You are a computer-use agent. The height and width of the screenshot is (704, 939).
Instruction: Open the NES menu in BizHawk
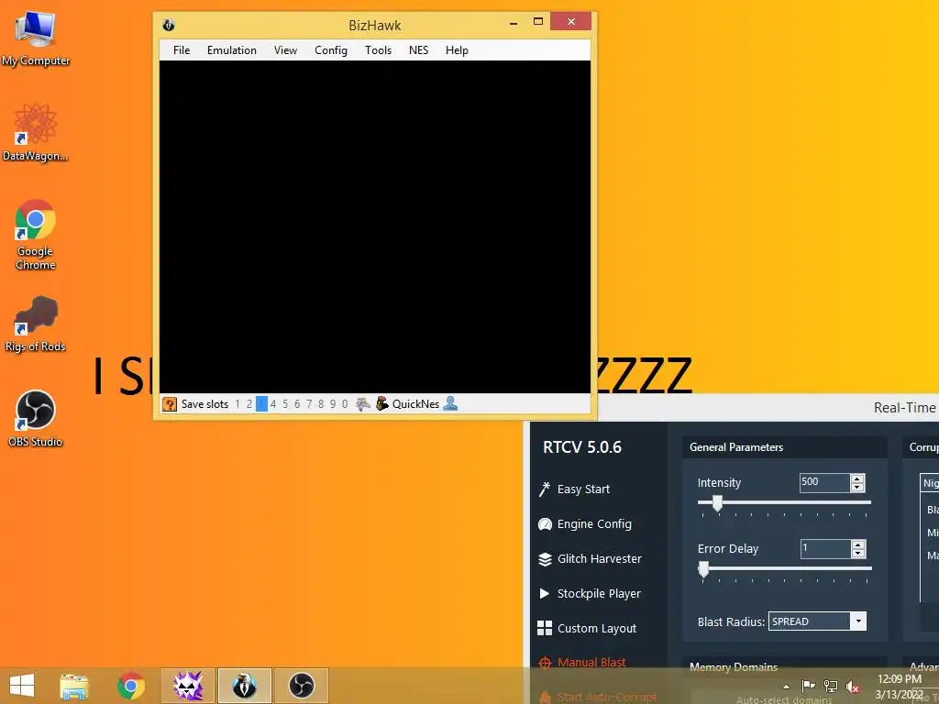point(418,50)
